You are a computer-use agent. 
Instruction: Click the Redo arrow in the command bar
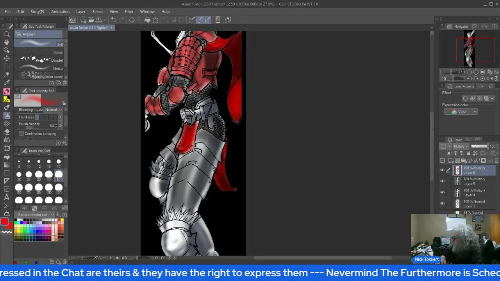121,20
